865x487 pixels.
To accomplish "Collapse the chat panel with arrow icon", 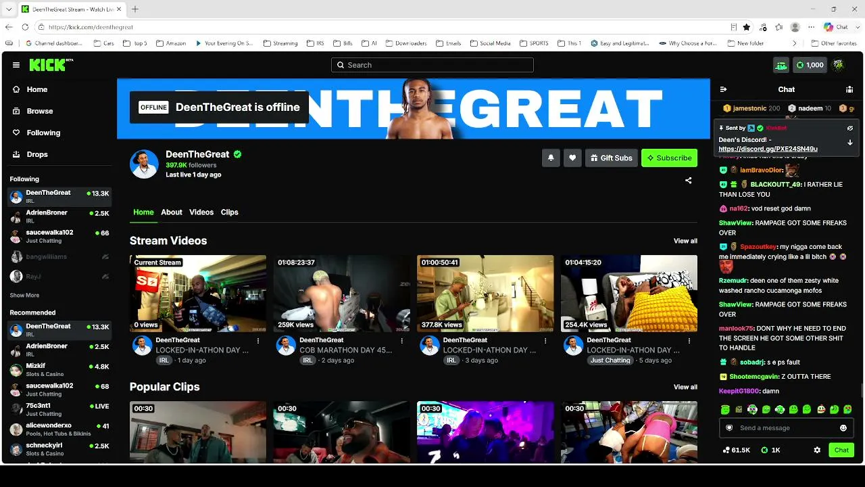I will (723, 89).
